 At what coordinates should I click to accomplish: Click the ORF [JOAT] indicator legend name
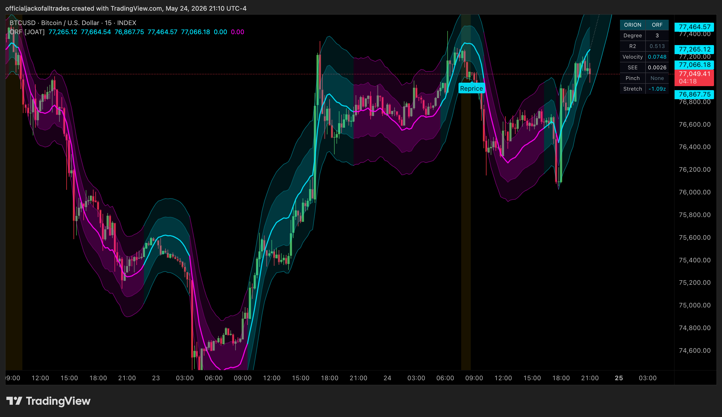[27, 32]
